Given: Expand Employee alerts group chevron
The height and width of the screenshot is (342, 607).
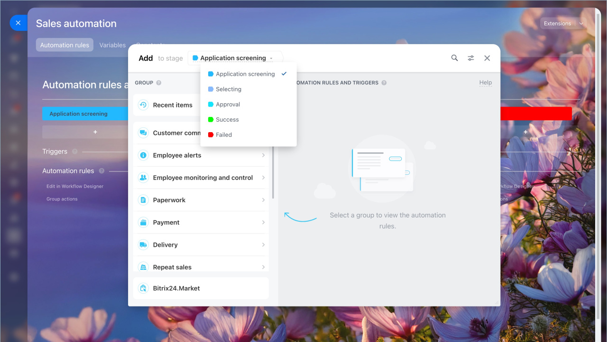Looking at the screenshot, I should point(263,155).
